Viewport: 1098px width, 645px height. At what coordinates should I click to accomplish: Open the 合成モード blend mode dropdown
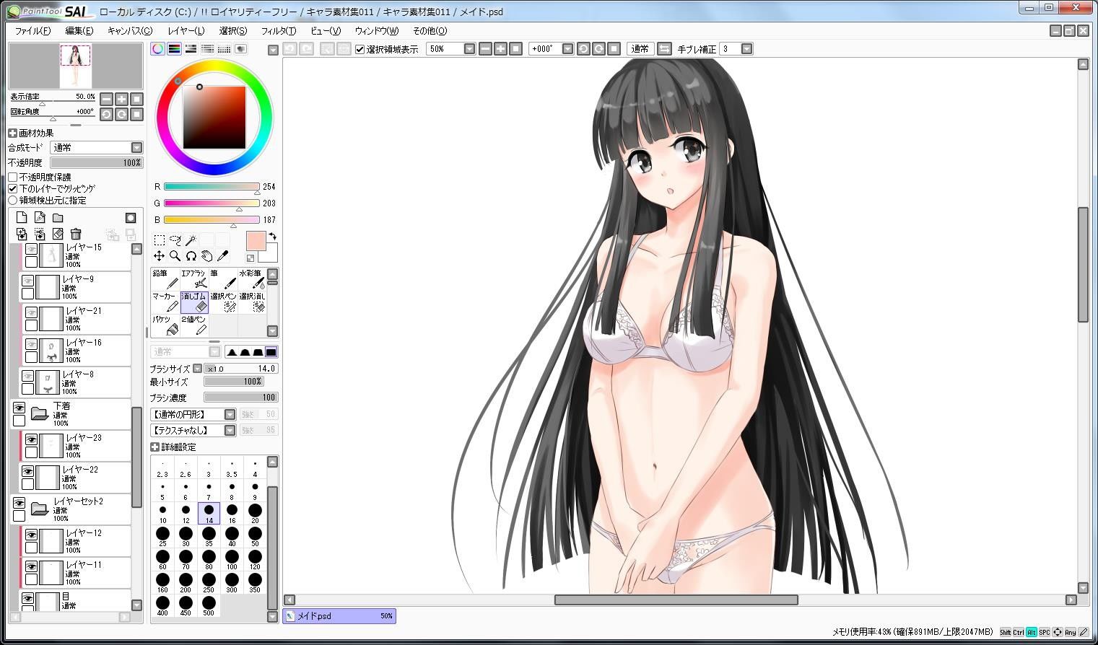click(x=97, y=147)
